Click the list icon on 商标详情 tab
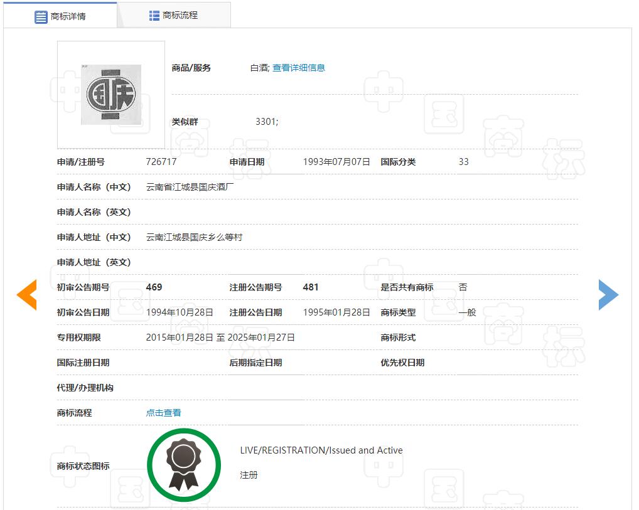639x510 pixels. pyautogui.click(x=41, y=17)
